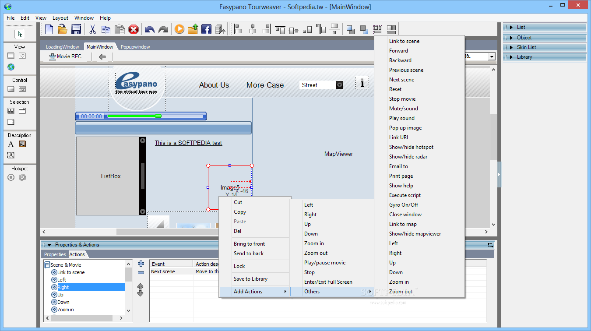Click the About Us link on canvas
Screen dimensions: 591x331
pos(214,85)
